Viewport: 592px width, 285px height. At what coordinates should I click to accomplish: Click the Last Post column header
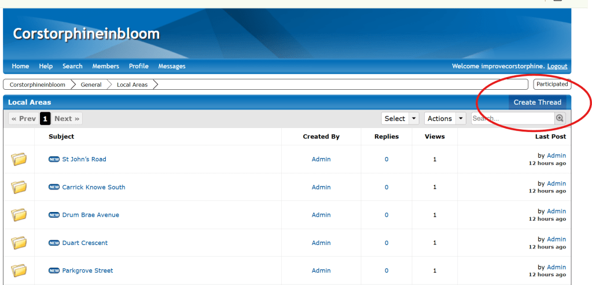[550, 137]
